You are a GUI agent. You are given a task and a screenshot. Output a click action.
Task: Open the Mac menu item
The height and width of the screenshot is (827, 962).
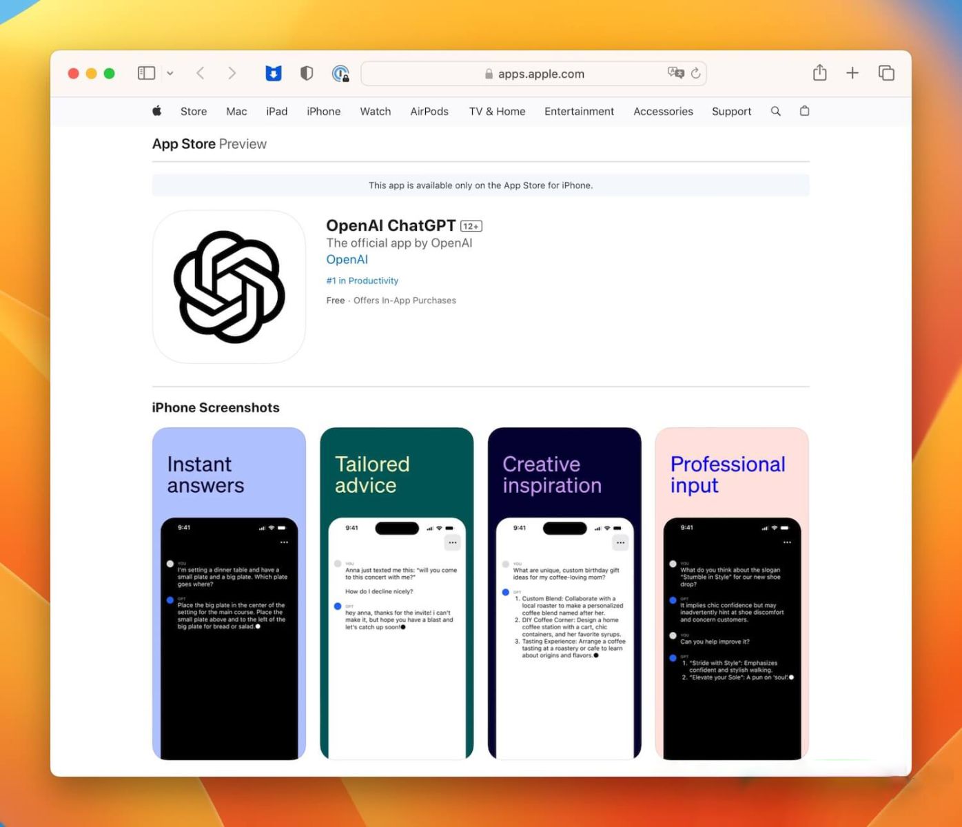236,112
